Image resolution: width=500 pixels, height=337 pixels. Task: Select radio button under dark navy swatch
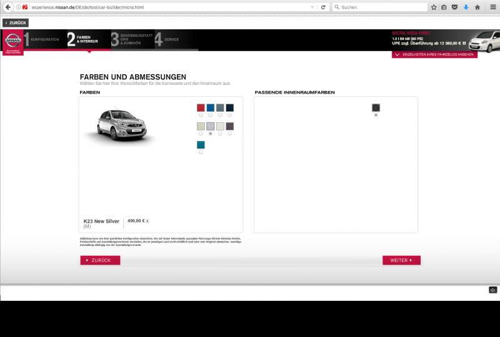(x=229, y=115)
